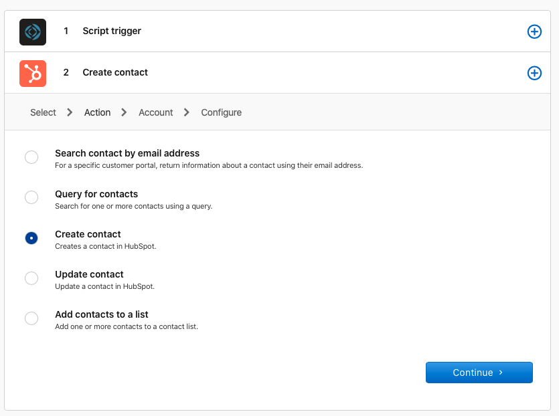Select the Add contacts to a list radio button
559x416 pixels.
[31, 318]
